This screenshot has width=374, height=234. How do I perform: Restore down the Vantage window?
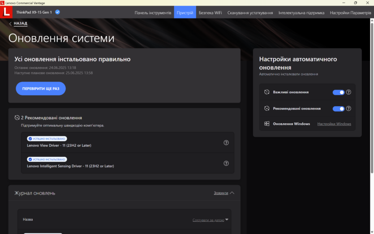[x=356, y=3]
